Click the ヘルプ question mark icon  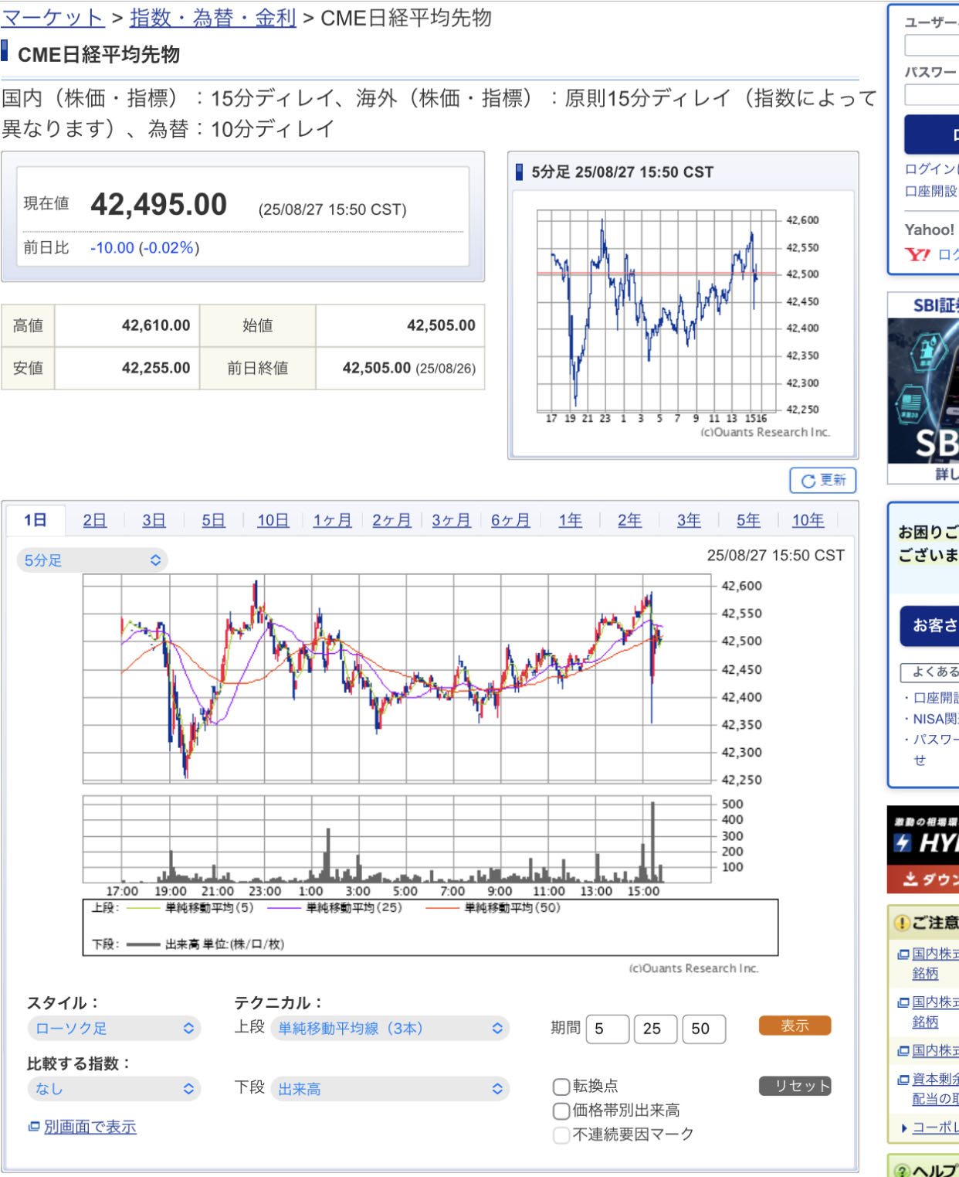click(x=901, y=1172)
